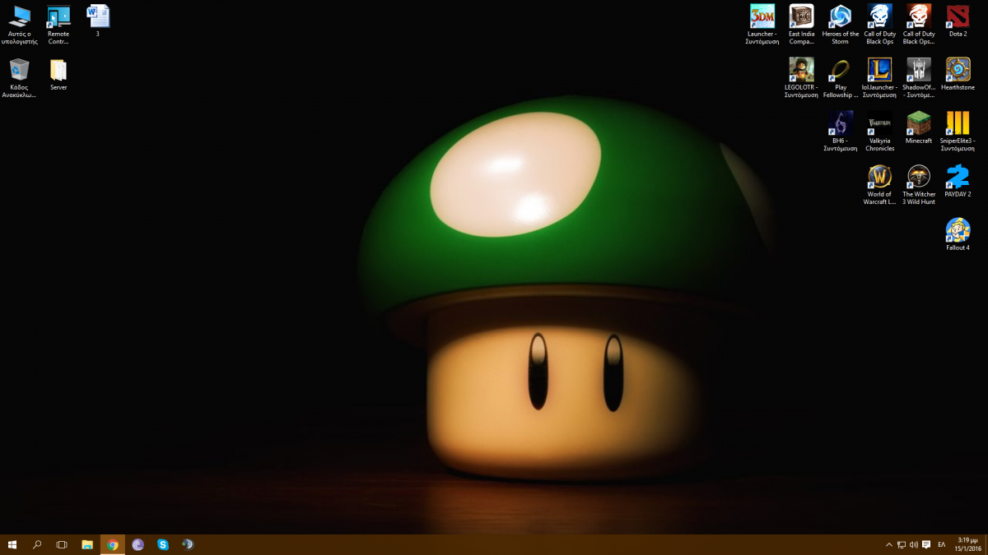
Task: Open Task View from the taskbar
Action: point(62,544)
